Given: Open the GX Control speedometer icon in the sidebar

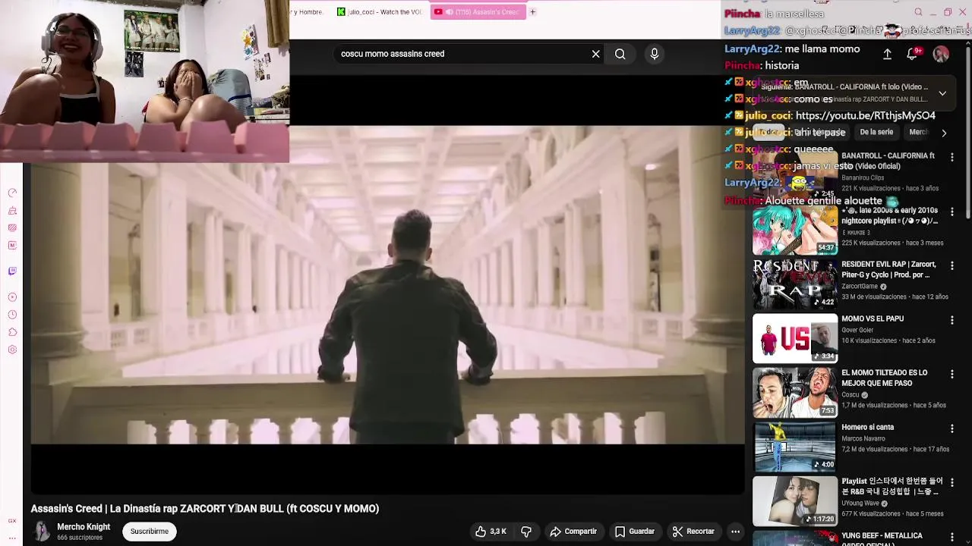Looking at the screenshot, I should coord(12,193).
